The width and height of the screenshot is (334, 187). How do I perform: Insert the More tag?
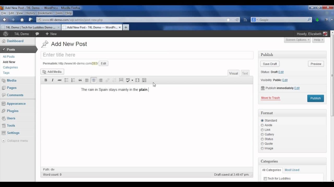tap(121, 80)
